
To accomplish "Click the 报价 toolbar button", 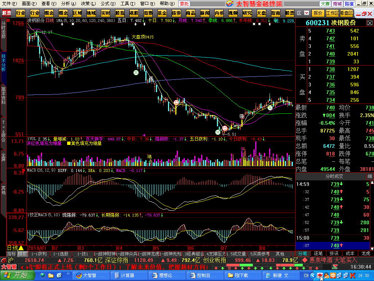I will [318, 13].
